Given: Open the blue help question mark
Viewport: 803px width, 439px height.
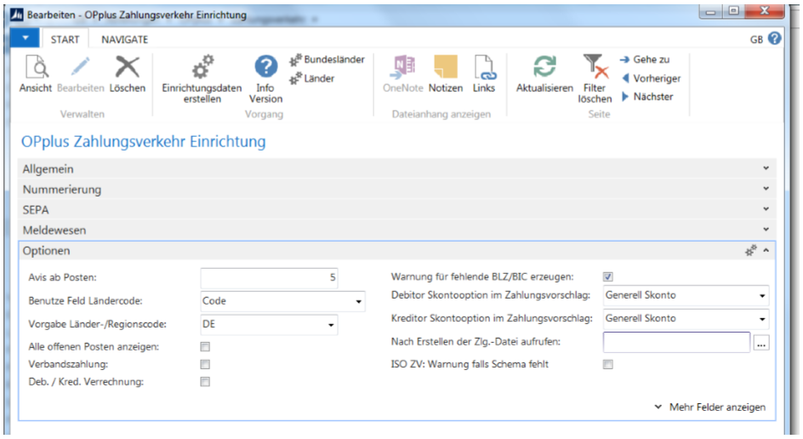Looking at the screenshot, I should (775, 38).
